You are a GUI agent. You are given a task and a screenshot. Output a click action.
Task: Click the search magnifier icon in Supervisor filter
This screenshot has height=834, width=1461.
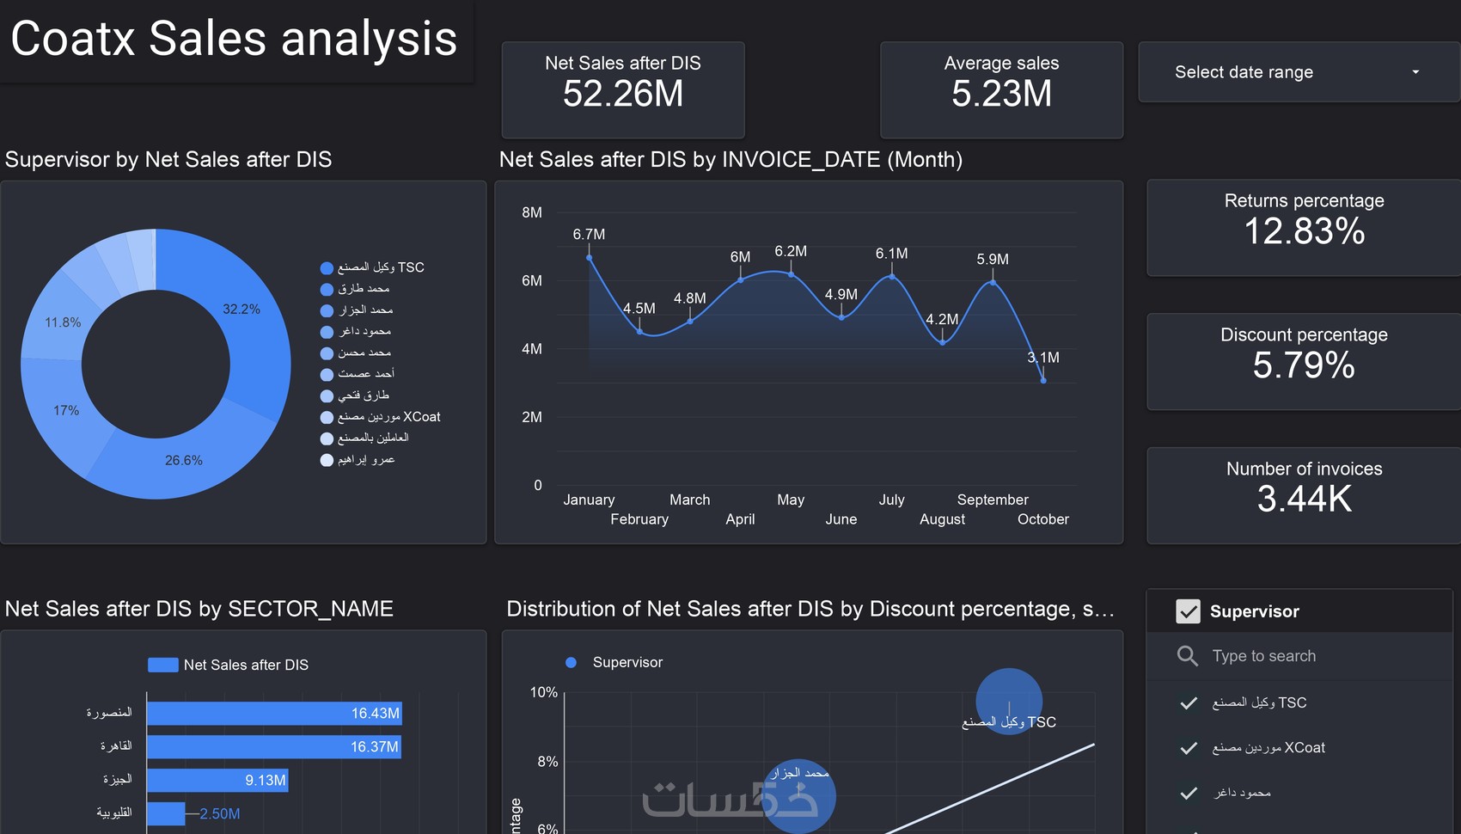coord(1188,656)
